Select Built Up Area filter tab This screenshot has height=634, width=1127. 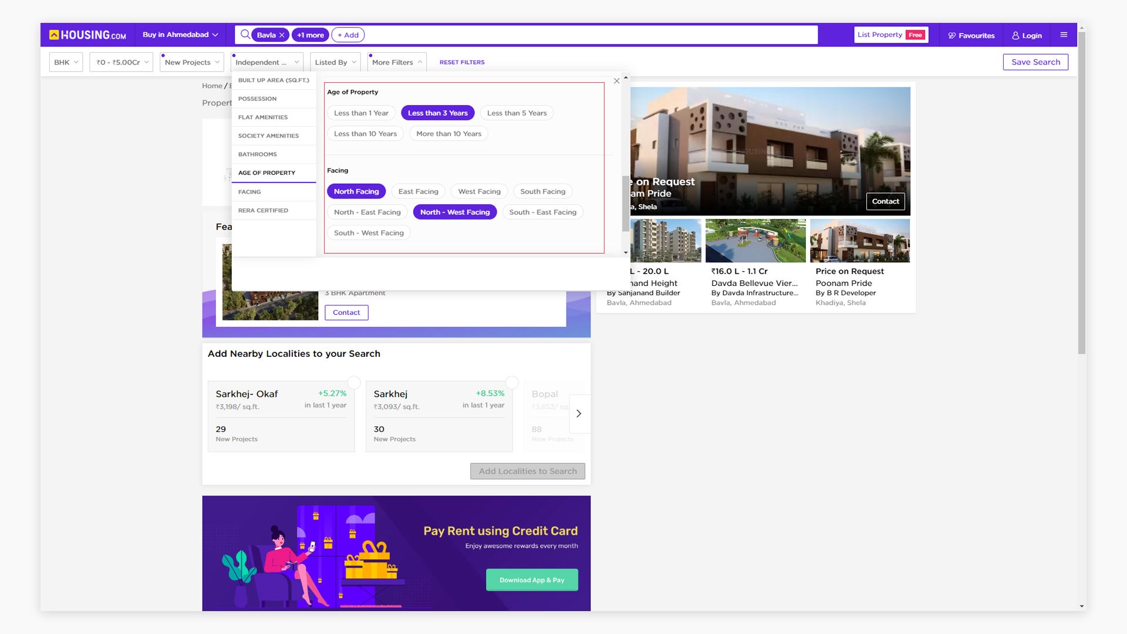click(274, 80)
